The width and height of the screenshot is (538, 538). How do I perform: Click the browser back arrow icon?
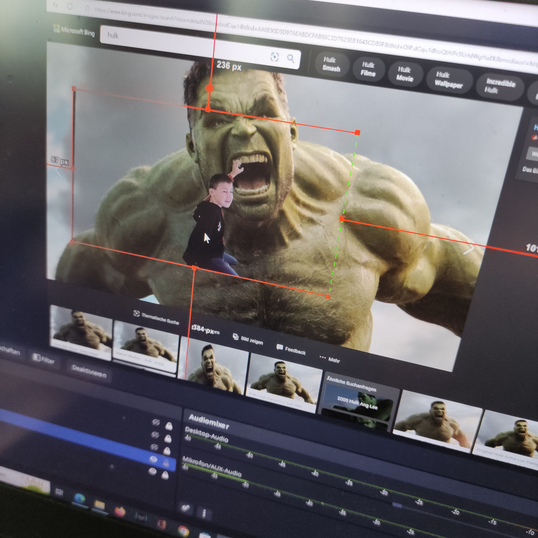point(55,5)
